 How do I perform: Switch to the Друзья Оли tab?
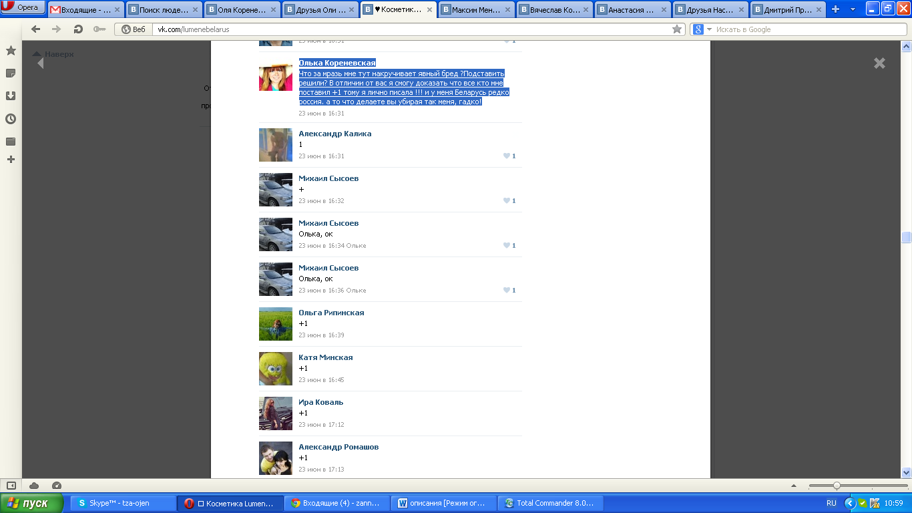click(x=320, y=10)
